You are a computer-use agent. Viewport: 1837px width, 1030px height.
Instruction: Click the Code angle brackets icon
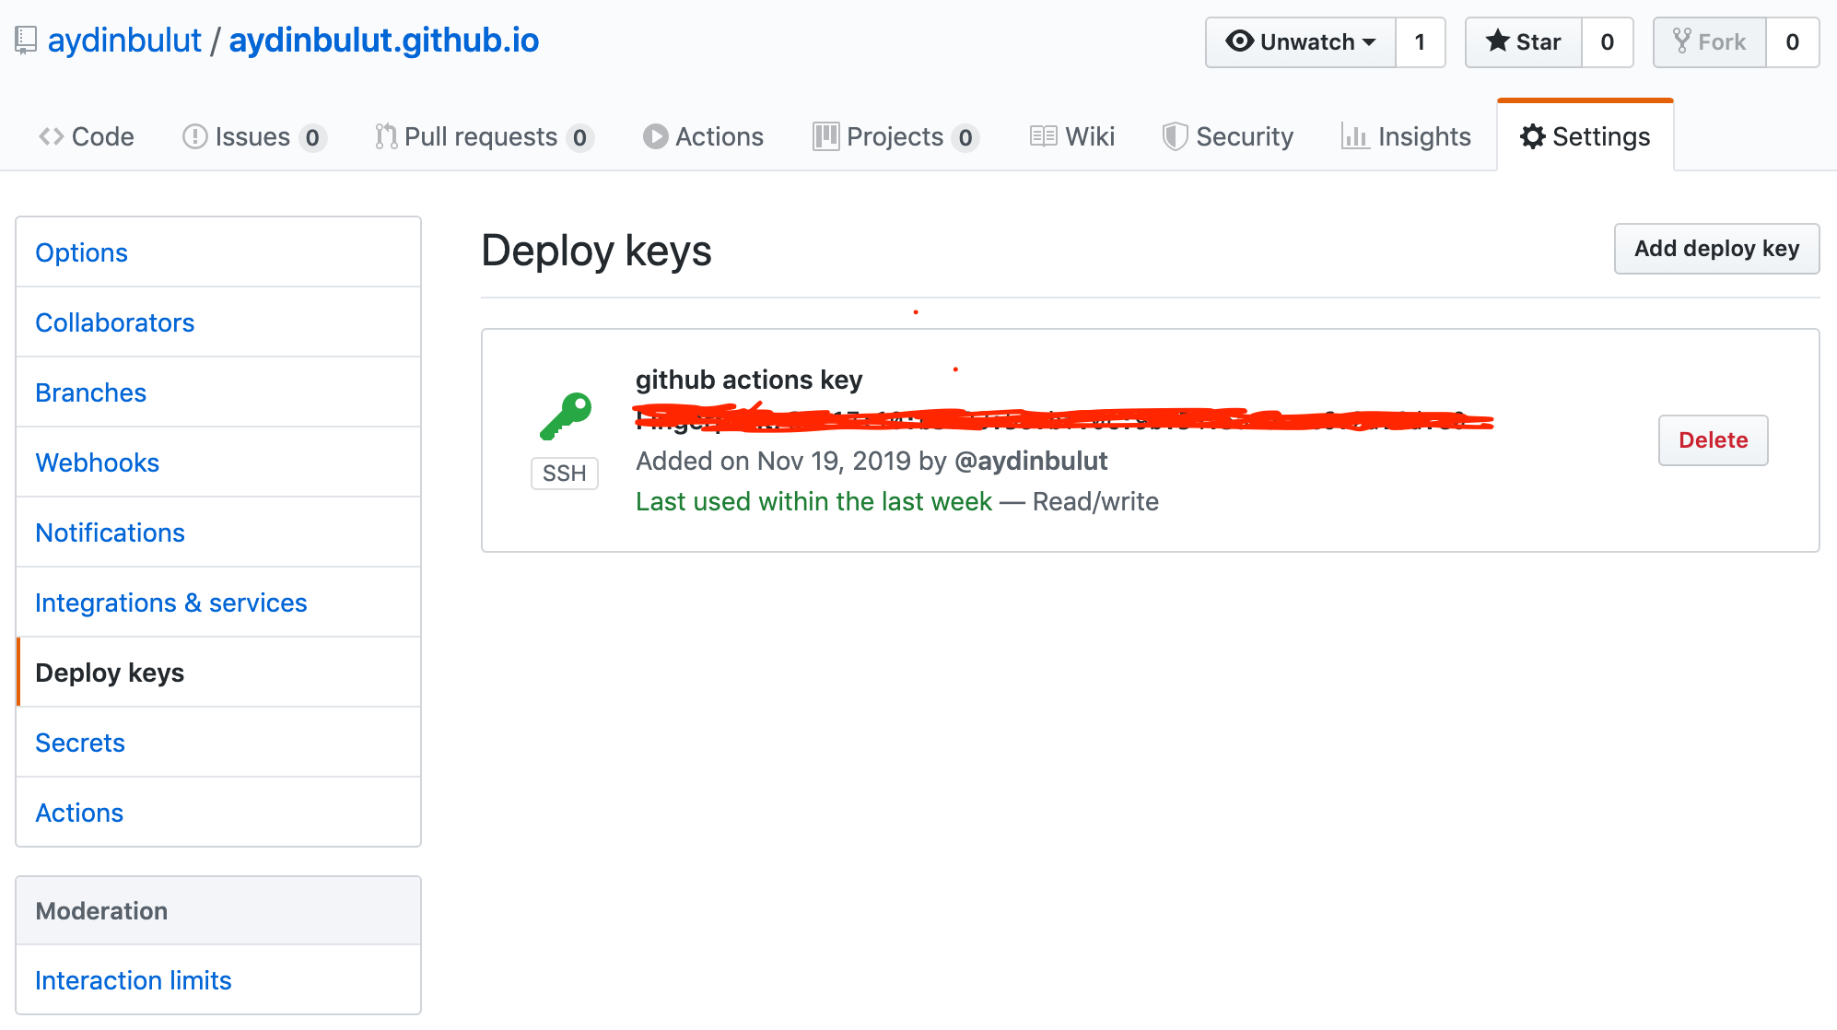tap(52, 136)
